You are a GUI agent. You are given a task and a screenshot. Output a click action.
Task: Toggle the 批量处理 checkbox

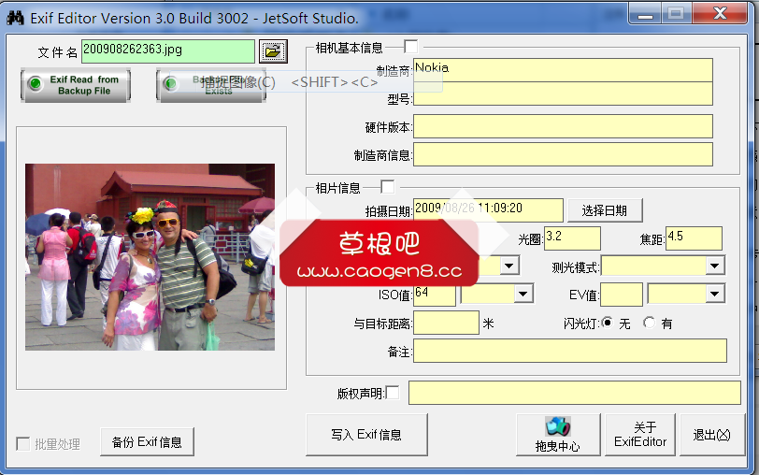[x=22, y=443]
